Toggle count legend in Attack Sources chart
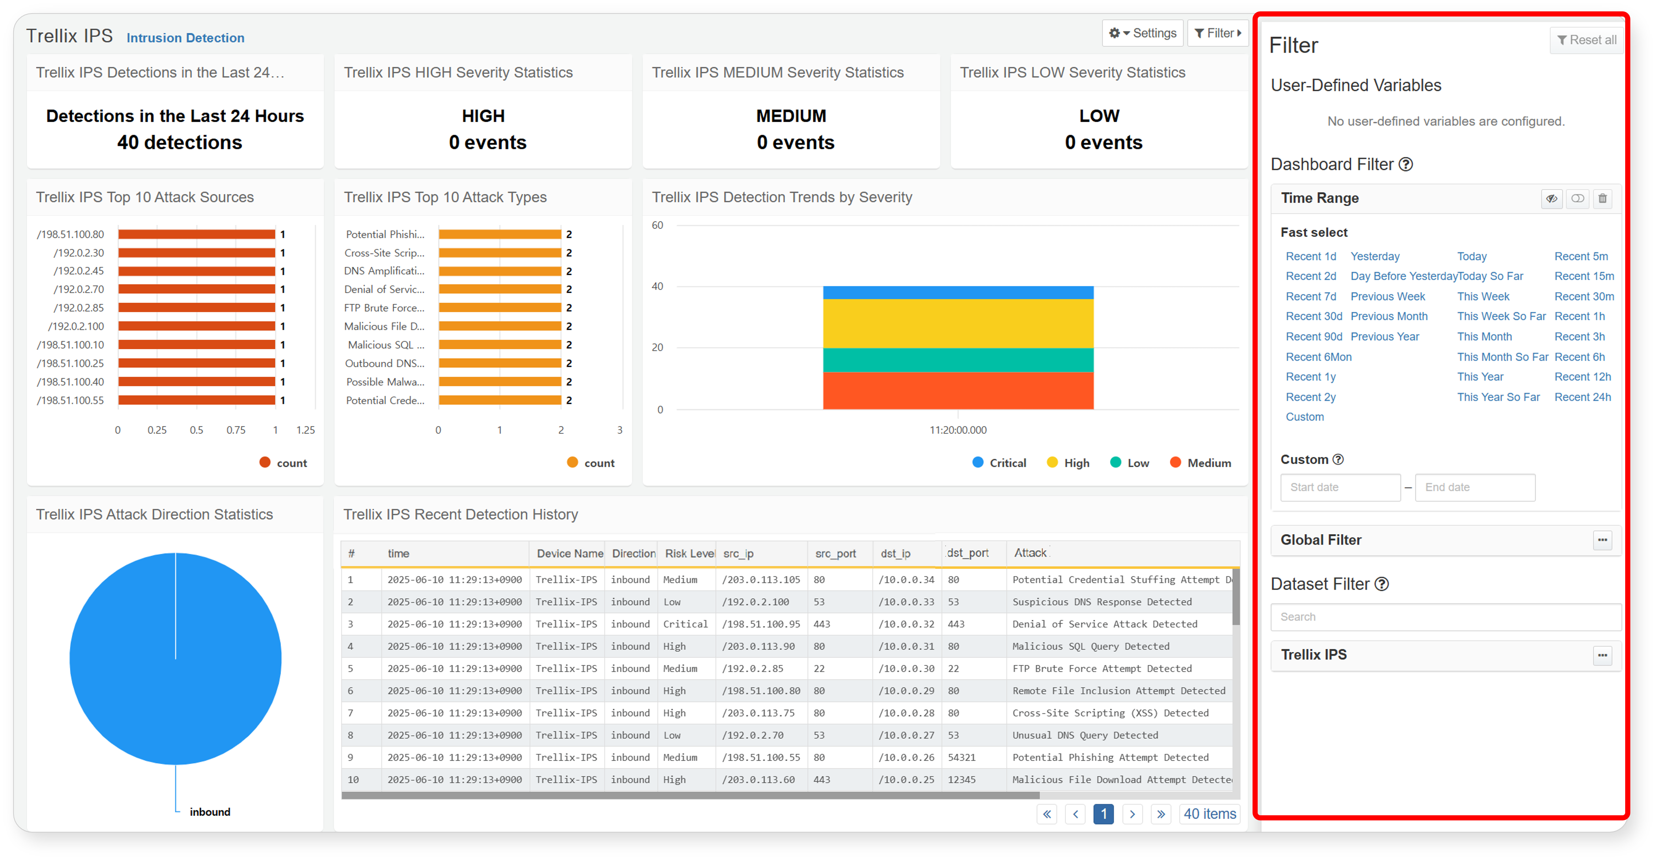The height and width of the screenshot is (860, 1656). tap(283, 463)
